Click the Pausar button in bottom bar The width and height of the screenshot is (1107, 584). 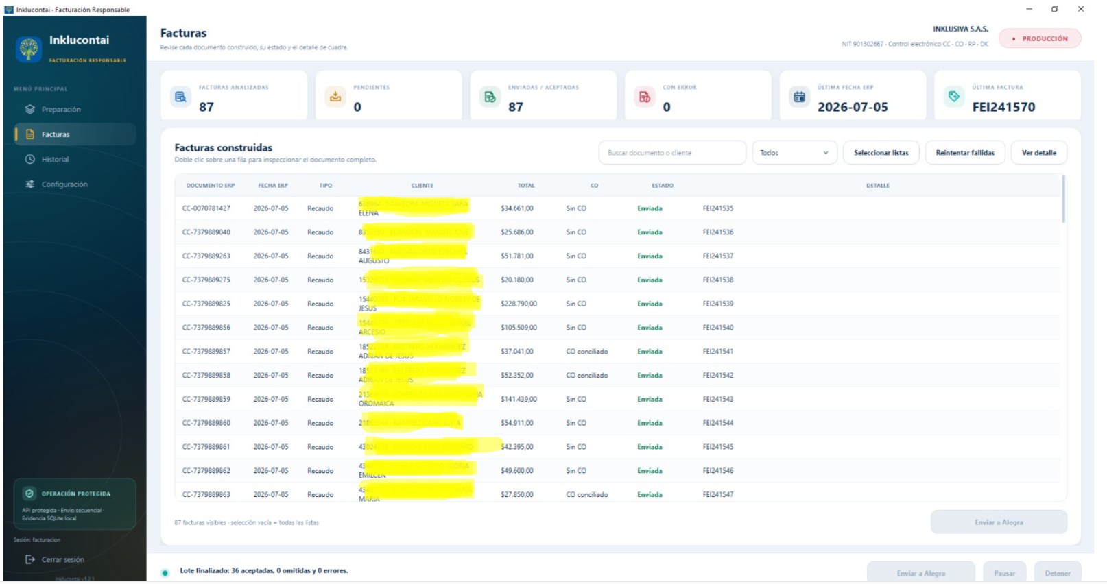[1005, 573]
